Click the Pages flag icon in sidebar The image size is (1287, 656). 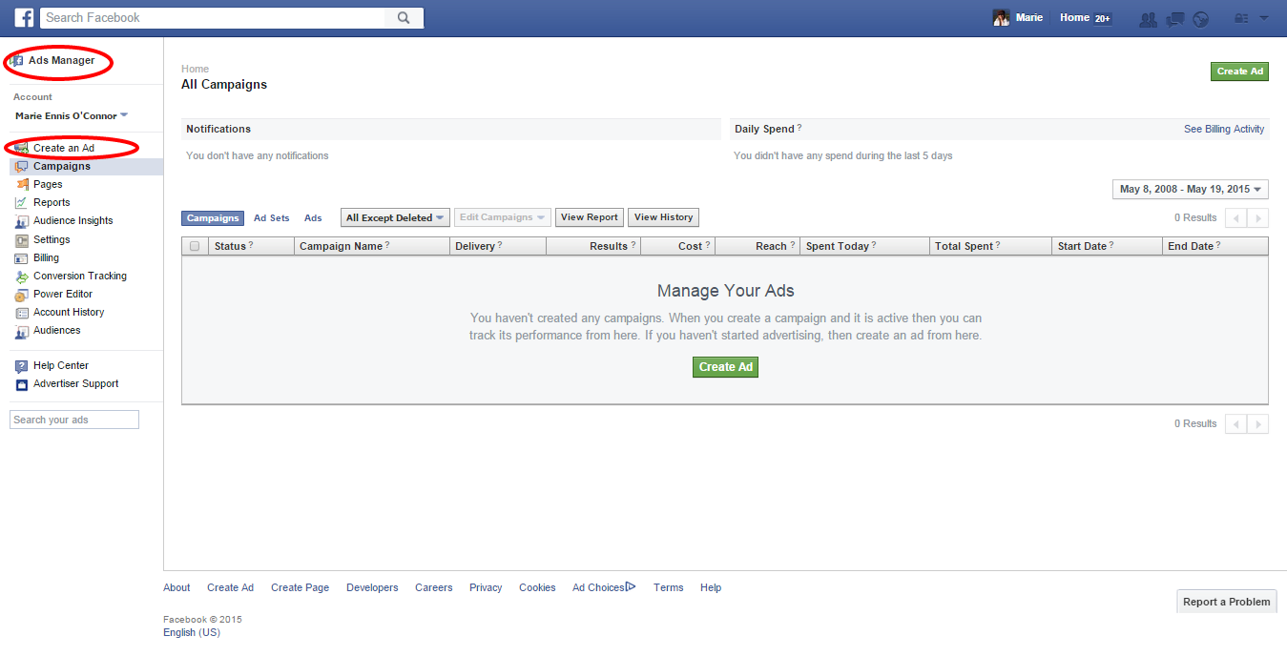22,184
